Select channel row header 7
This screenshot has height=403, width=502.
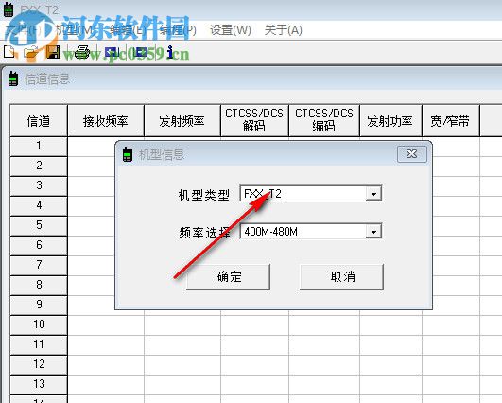coord(39,265)
